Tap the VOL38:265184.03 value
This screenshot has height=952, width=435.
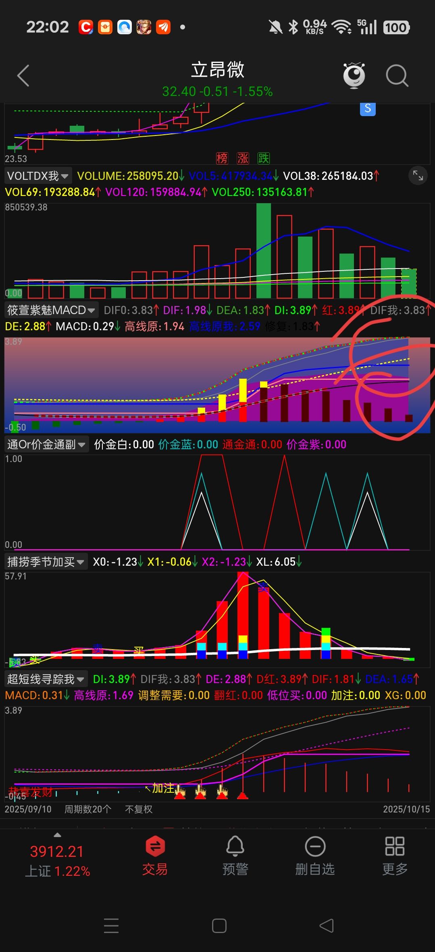coord(331,176)
